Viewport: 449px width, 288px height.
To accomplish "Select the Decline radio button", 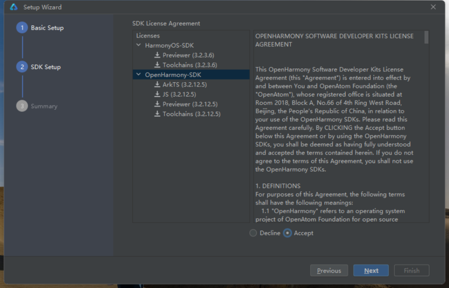I will click(253, 233).
